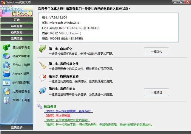Click the 第三步.清理历史痕迹 heading
The height and width of the screenshot is (134, 191).
(x=64, y=76)
